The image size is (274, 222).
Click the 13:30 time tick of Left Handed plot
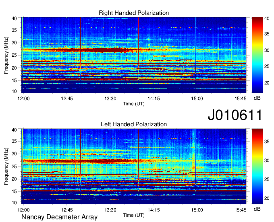click(x=110, y=210)
